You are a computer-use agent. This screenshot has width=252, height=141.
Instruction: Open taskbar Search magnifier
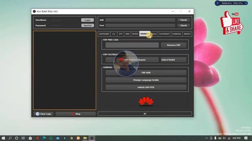coord(10,138)
